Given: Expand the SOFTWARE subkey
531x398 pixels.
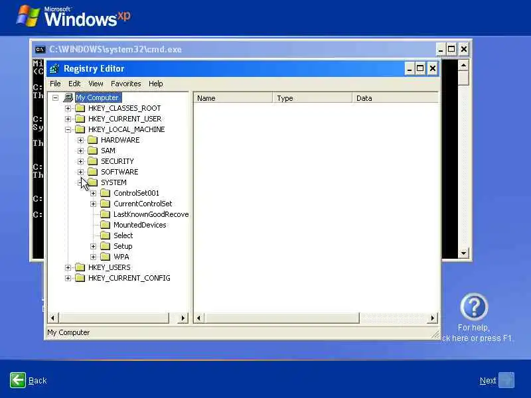Looking at the screenshot, I should tap(80, 172).
